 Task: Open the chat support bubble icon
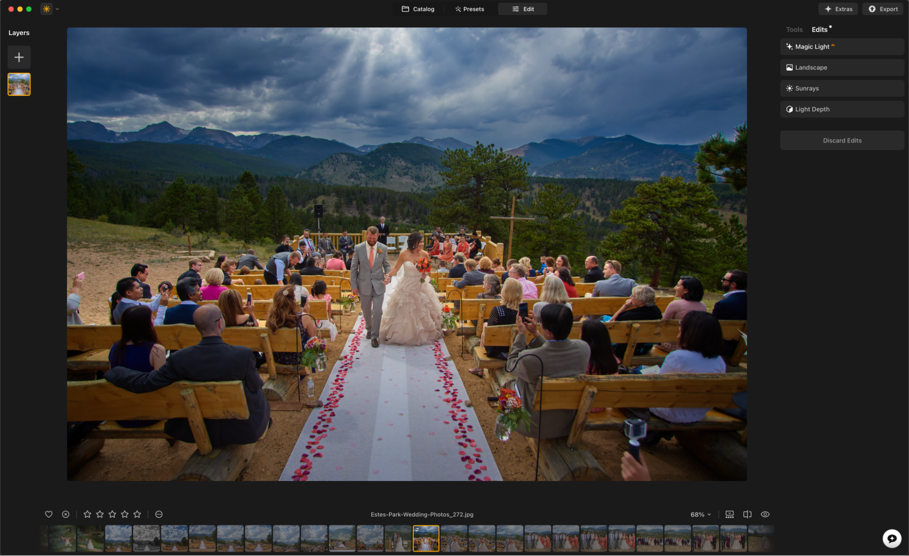tap(891, 538)
